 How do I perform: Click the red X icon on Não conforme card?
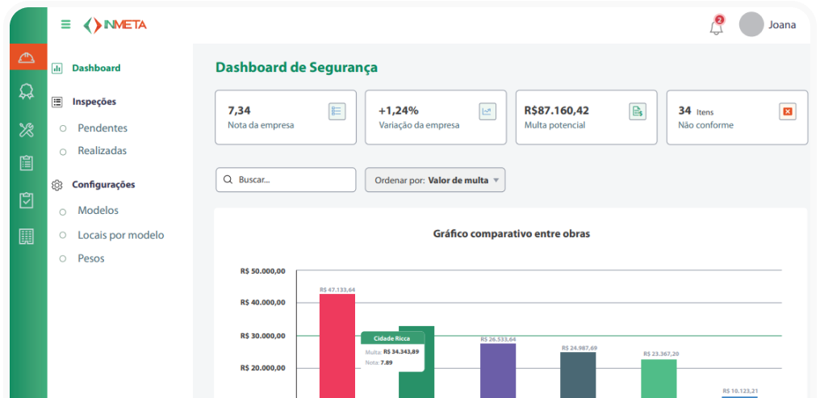point(787,111)
